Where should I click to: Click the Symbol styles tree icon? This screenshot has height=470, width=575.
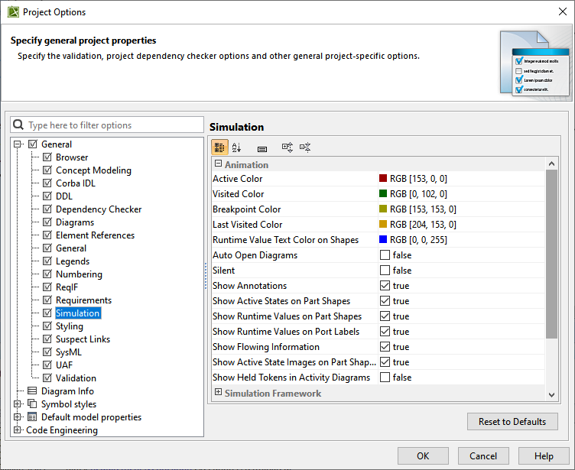tap(32, 404)
